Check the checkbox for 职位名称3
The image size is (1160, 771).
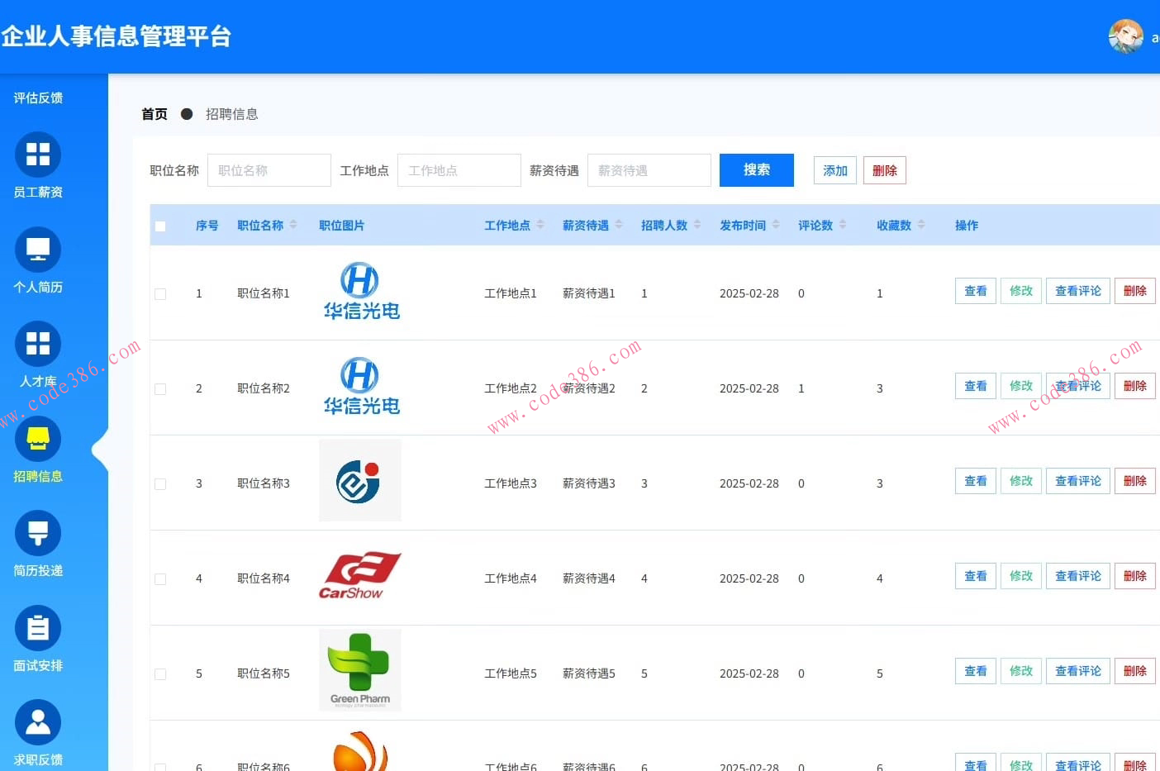(x=160, y=483)
